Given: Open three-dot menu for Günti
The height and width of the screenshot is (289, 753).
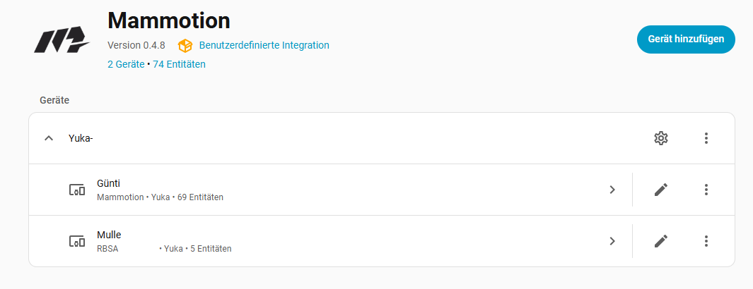Looking at the screenshot, I should 706,190.
